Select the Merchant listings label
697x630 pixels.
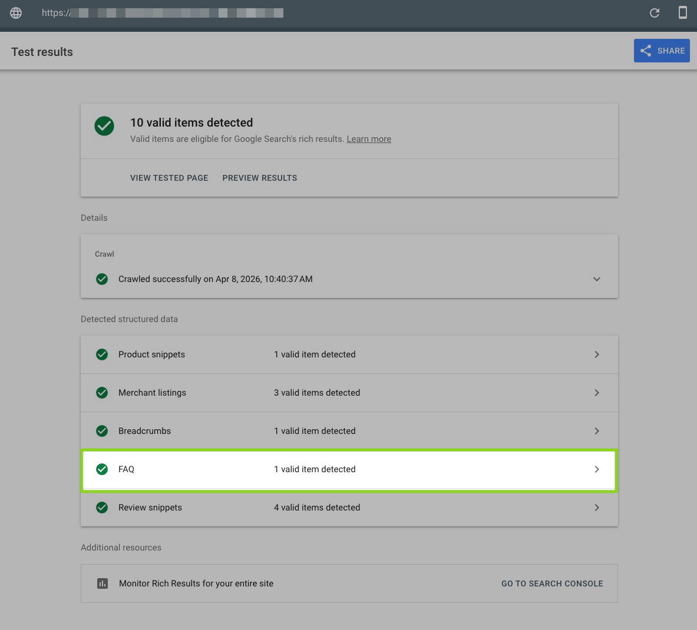[152, 393]
